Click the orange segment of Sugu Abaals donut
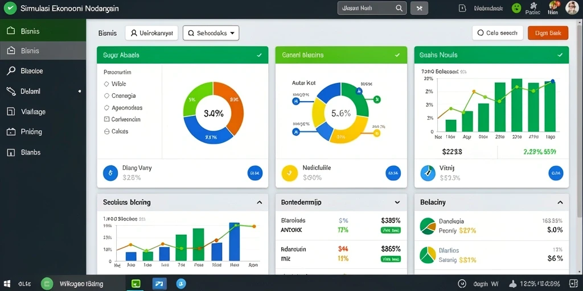Image resolution: width=583 pixels, height=291 pixels. [x=231, y=106]
